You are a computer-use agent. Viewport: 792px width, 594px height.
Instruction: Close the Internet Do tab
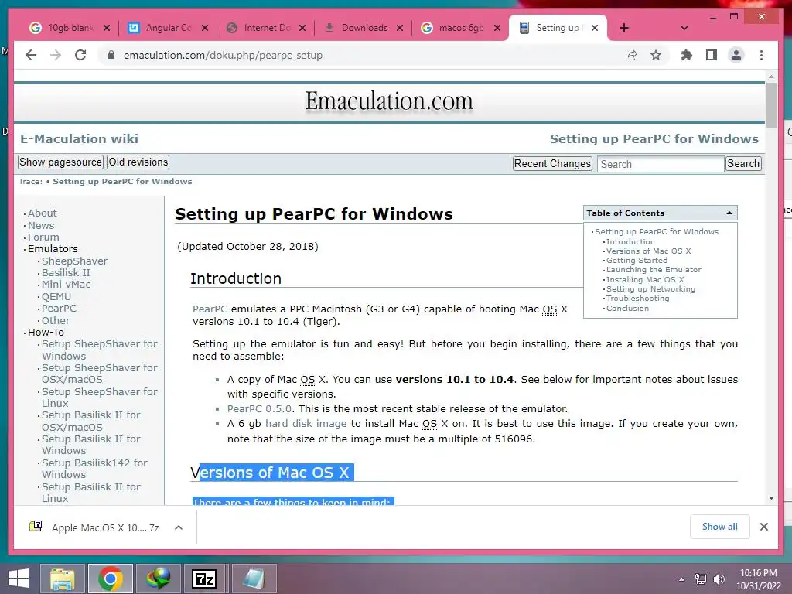click(x=302, y=28)
